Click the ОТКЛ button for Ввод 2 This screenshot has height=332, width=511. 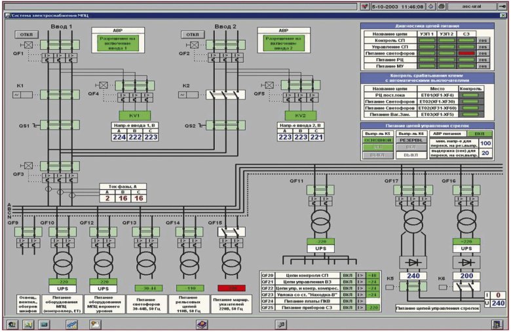tap(193, 34)
